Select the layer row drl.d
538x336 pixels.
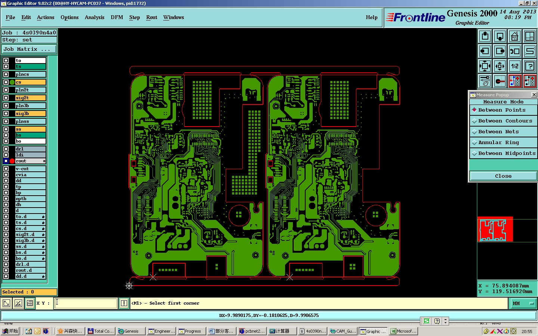[30, 264]
